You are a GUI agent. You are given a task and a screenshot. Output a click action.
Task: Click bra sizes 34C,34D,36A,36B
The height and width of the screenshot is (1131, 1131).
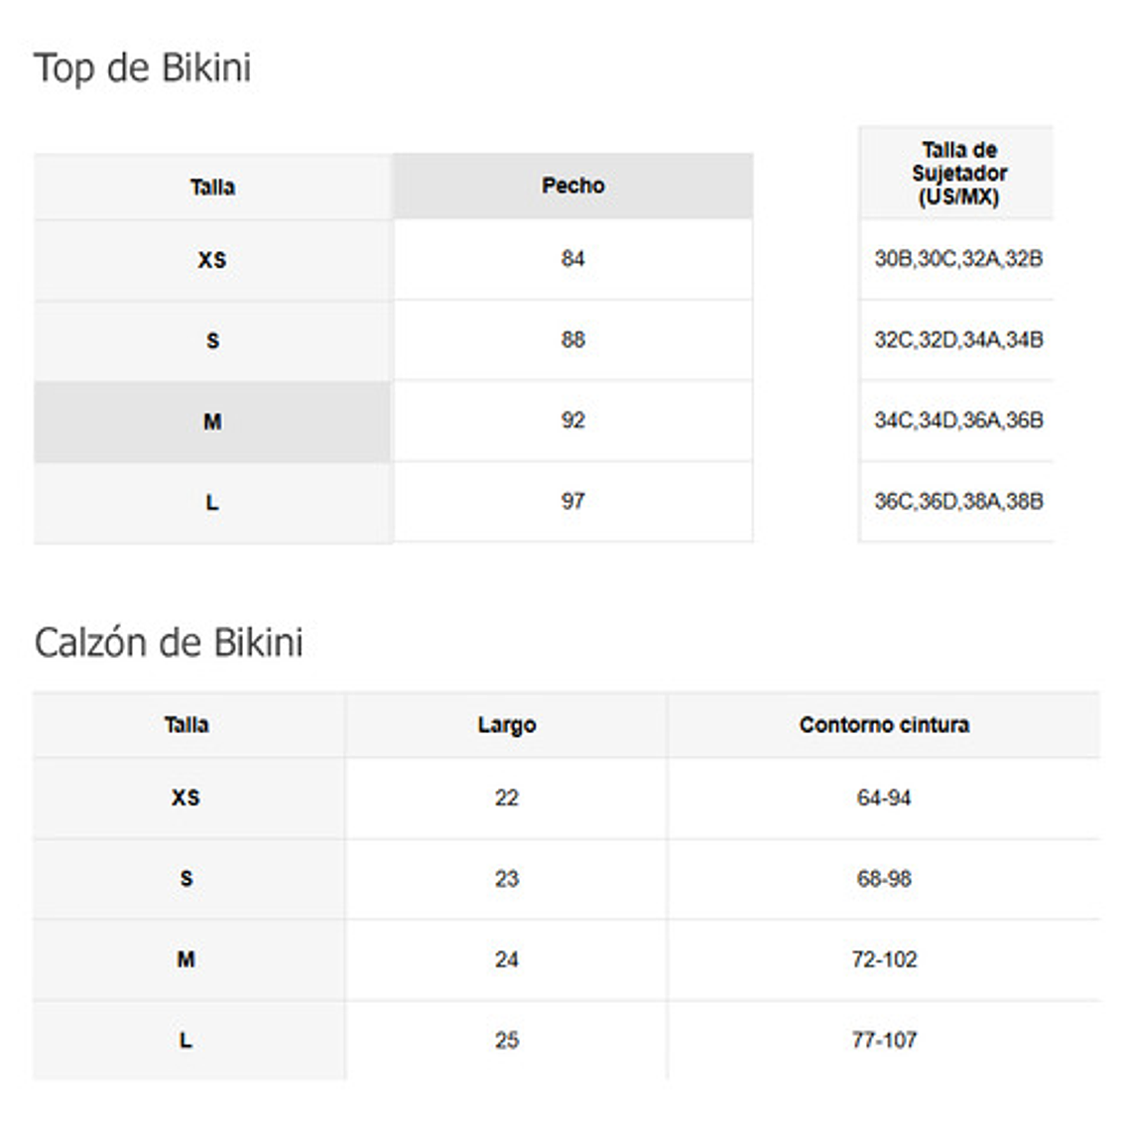[x=958, y=421]
